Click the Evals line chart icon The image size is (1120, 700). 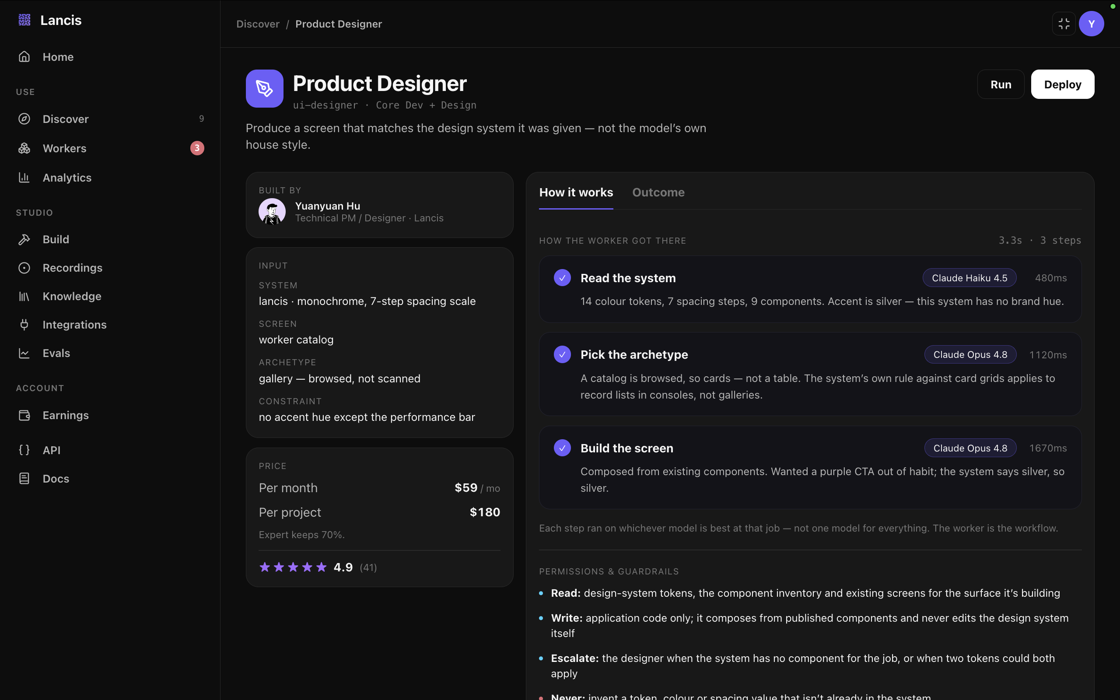tap(24, 353)
